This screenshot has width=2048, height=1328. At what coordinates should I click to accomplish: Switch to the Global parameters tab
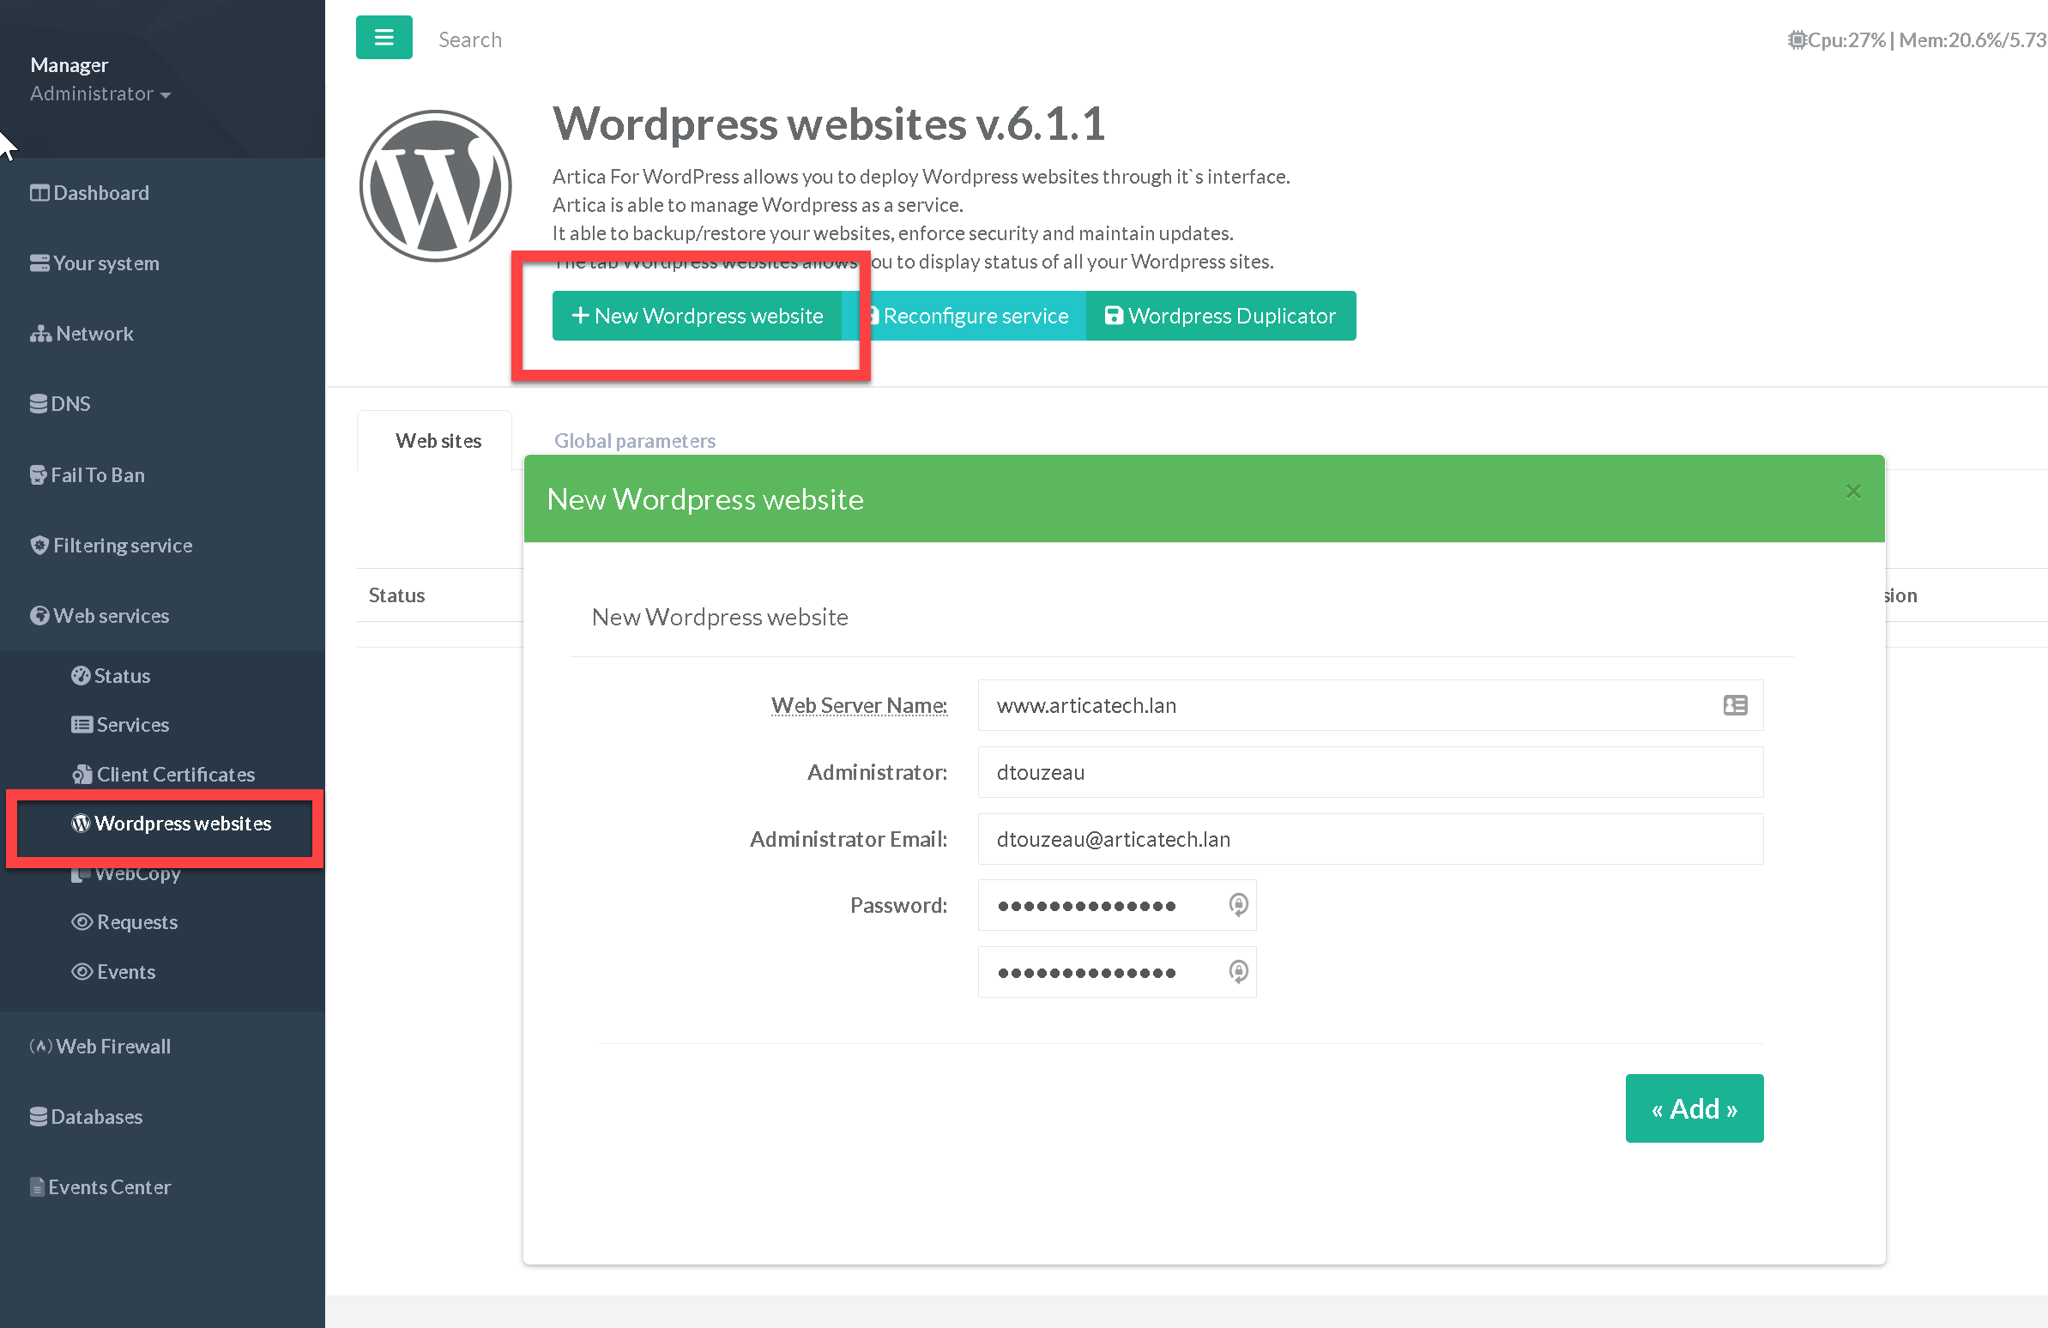[634, 441]
